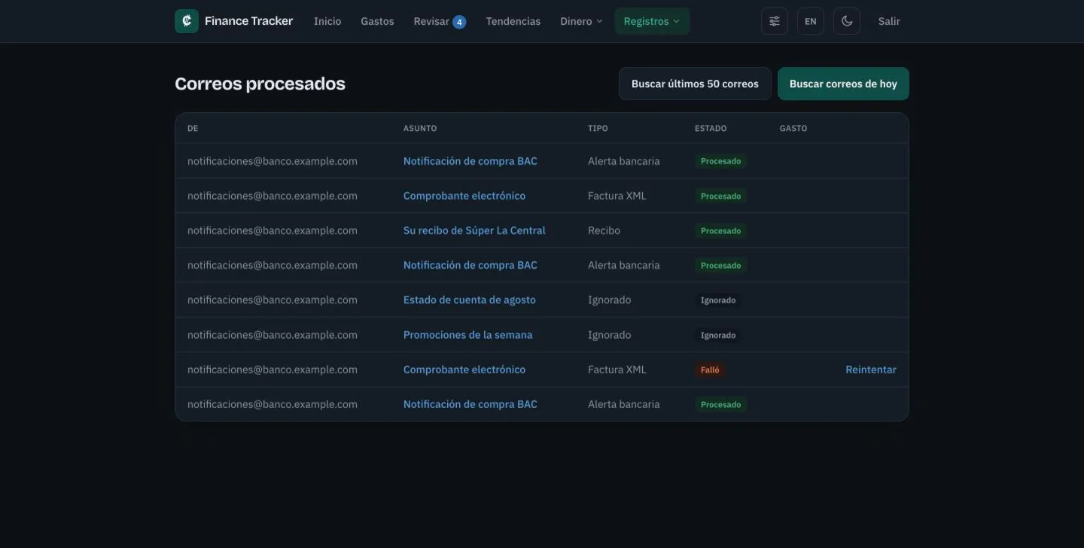The image size is (1084, 548).
Task: Click sender email in Promociones de la semana row
Action: pos(273,335)
